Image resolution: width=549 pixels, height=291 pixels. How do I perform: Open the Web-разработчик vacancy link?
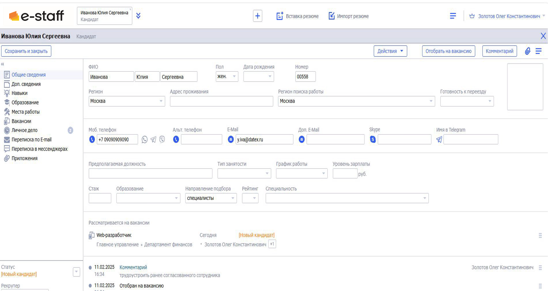click(x=114, y=235)
